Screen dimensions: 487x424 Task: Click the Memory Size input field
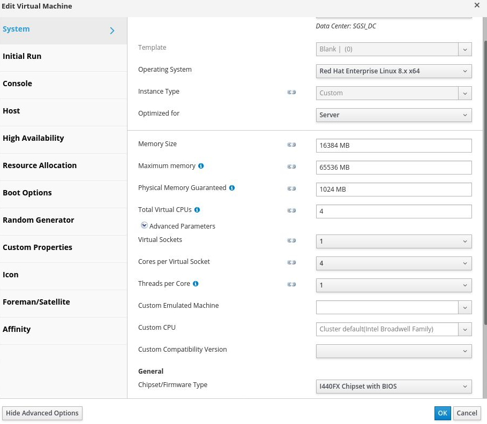[x=393, y=146]
